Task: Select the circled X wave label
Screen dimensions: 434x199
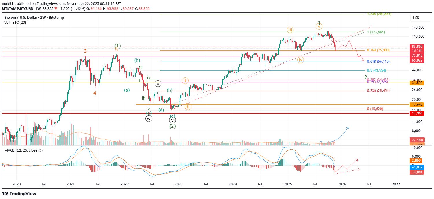Action: tap(158, 84)
